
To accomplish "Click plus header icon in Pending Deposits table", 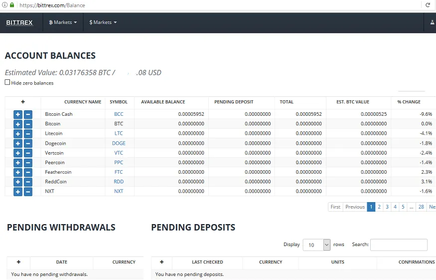I will click(162, 262).
